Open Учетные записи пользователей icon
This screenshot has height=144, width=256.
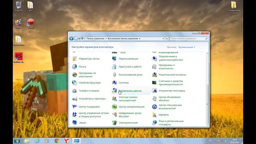pyautogui.click(x=114, y=99)
